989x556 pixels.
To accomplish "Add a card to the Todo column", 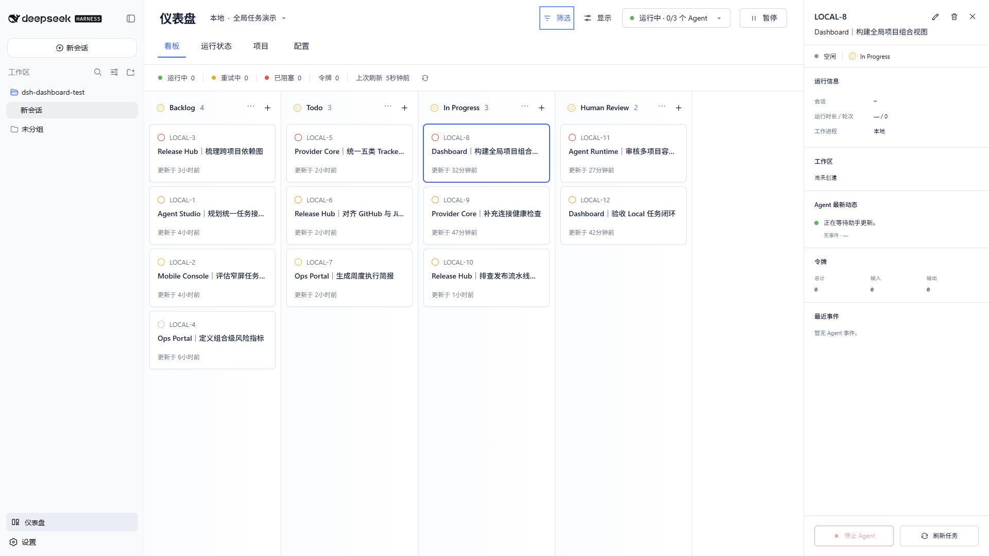I will click(x=404, y=108).
